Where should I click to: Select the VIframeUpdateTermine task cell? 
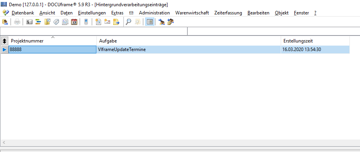pyautogui.click(x=189, y=49)
